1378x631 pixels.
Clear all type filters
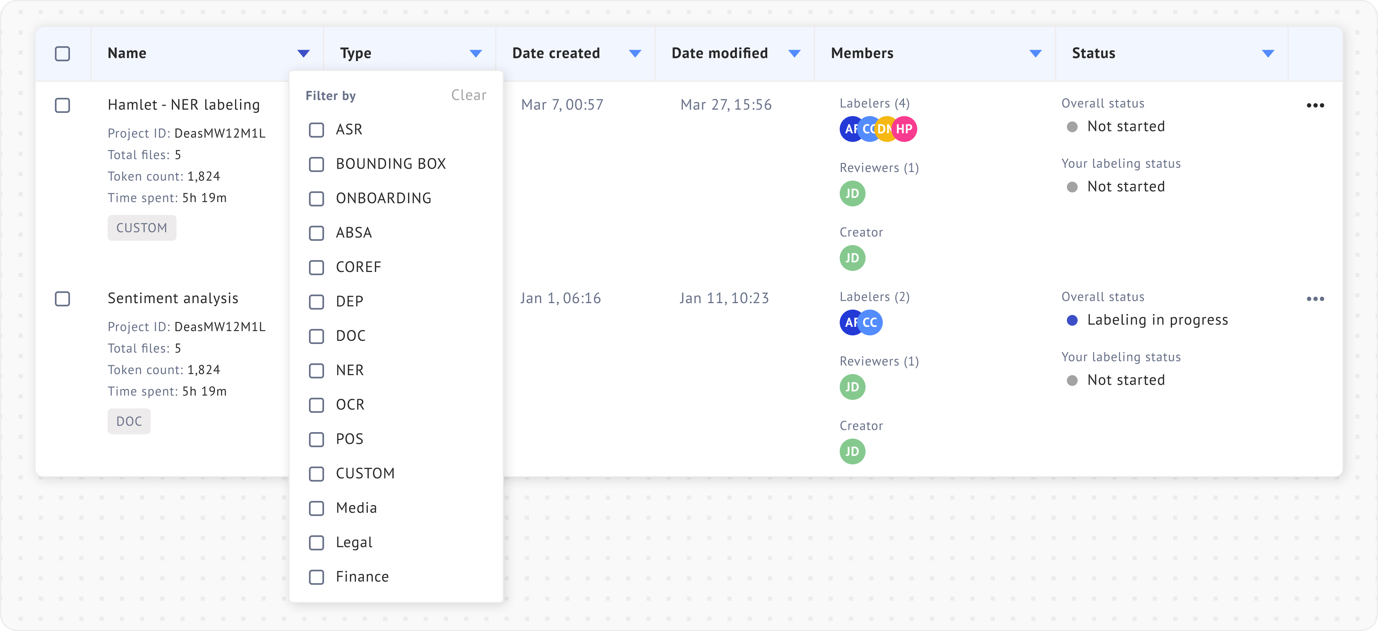tap(469, 95)
